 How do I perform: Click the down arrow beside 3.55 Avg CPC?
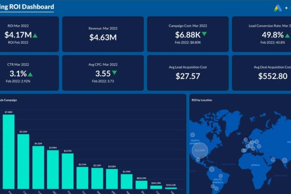(x=114, y=73)
